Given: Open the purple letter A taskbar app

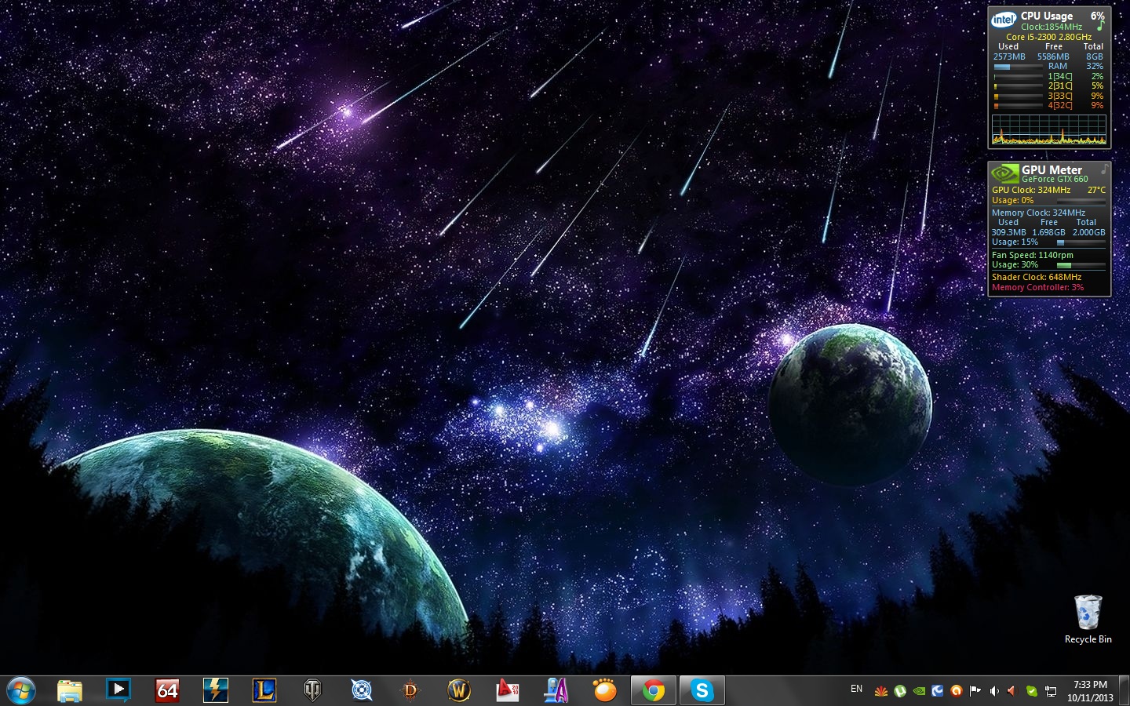Looking at the screenshot, I should coord(556,691).
